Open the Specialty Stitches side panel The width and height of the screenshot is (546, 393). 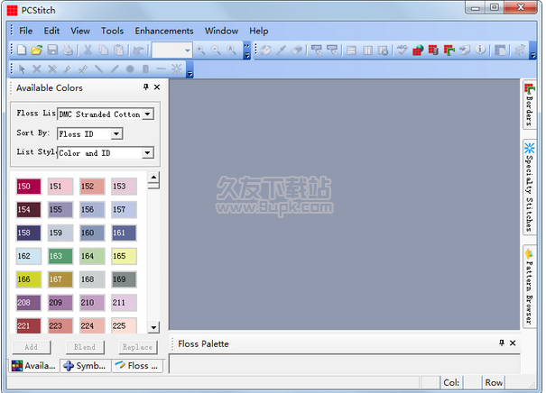[x=529, y=187]
